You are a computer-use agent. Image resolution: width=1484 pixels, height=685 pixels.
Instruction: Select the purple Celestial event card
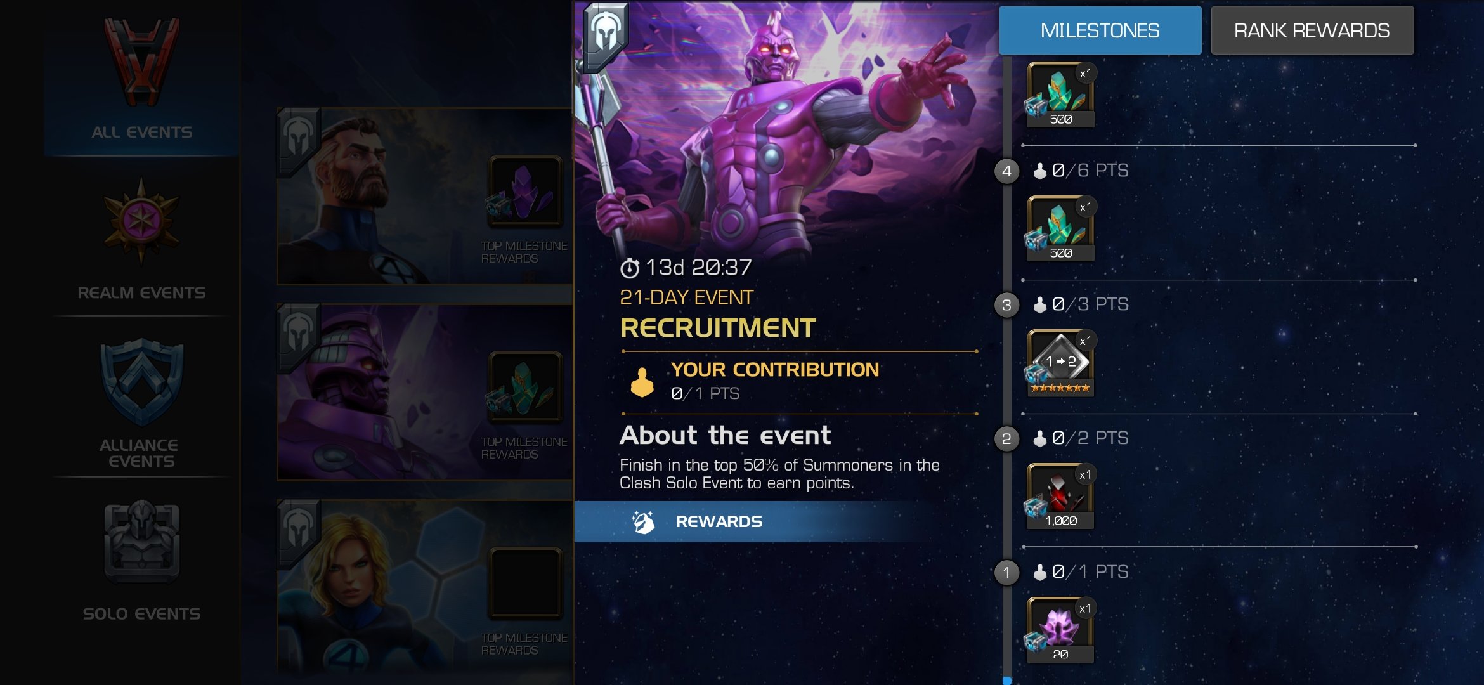425,392
